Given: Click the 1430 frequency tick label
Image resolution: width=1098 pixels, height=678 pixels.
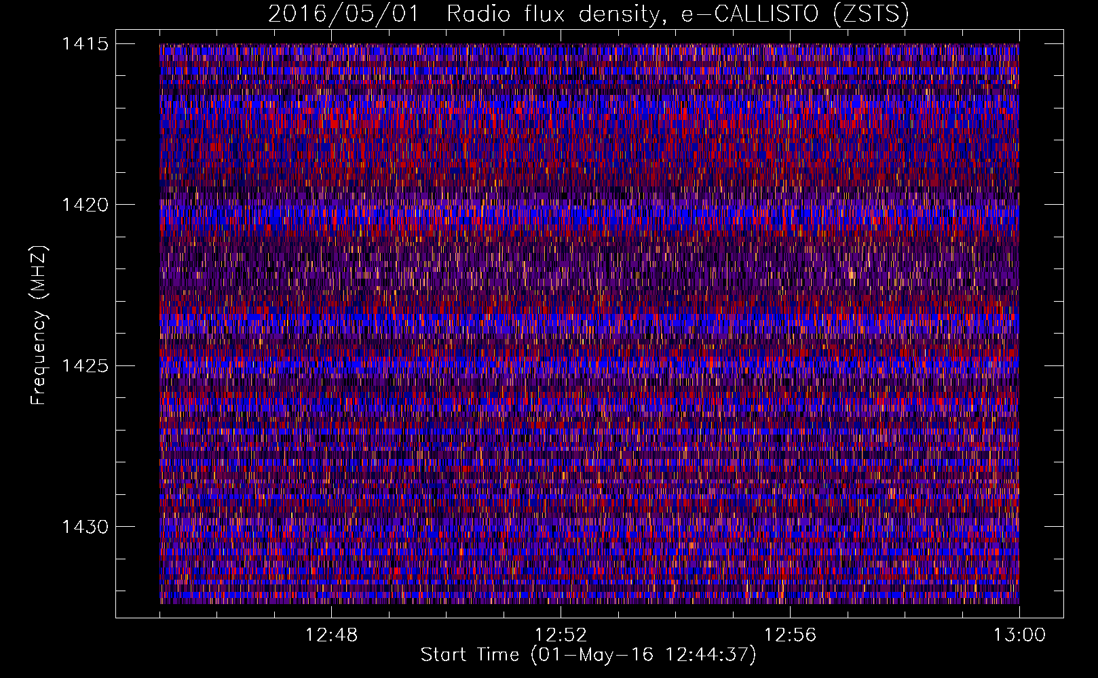Looking at the screenshot, I should (x=86, y=527).
